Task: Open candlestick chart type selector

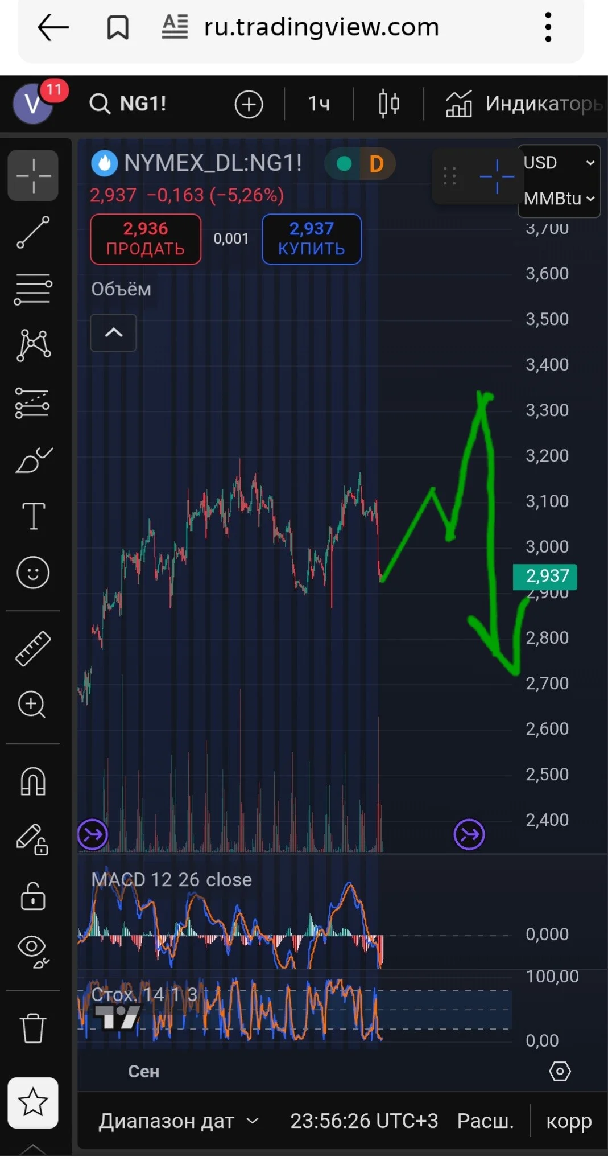Action: point(389,104)
